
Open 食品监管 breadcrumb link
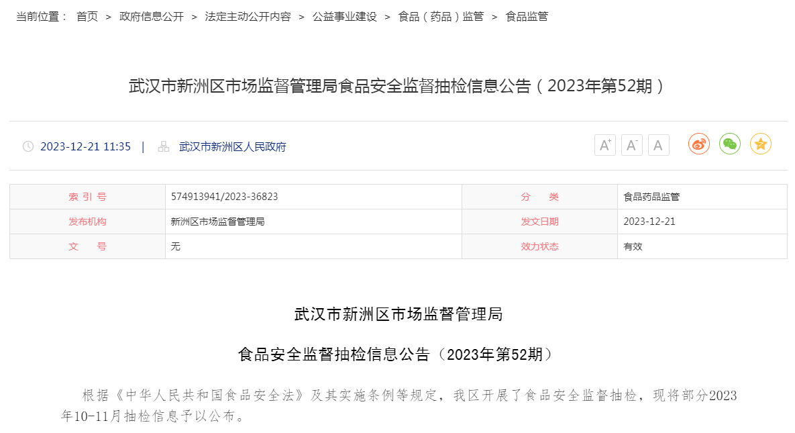527,17
